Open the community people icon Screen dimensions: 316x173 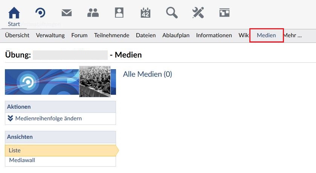[x=93, y=13]
